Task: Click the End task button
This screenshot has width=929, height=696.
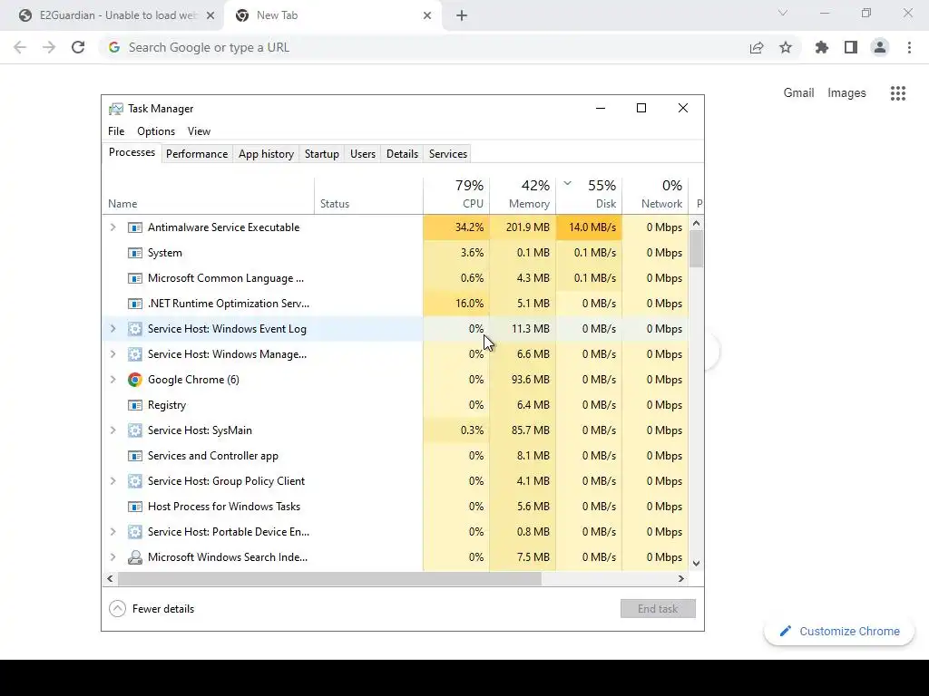Action: point(658,609)
